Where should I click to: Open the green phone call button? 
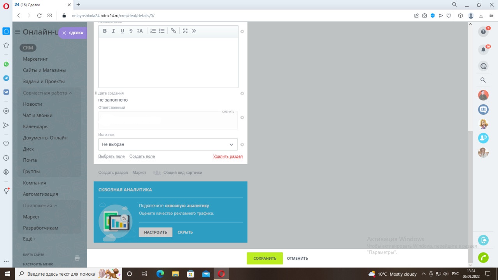(x=483, y=257)
